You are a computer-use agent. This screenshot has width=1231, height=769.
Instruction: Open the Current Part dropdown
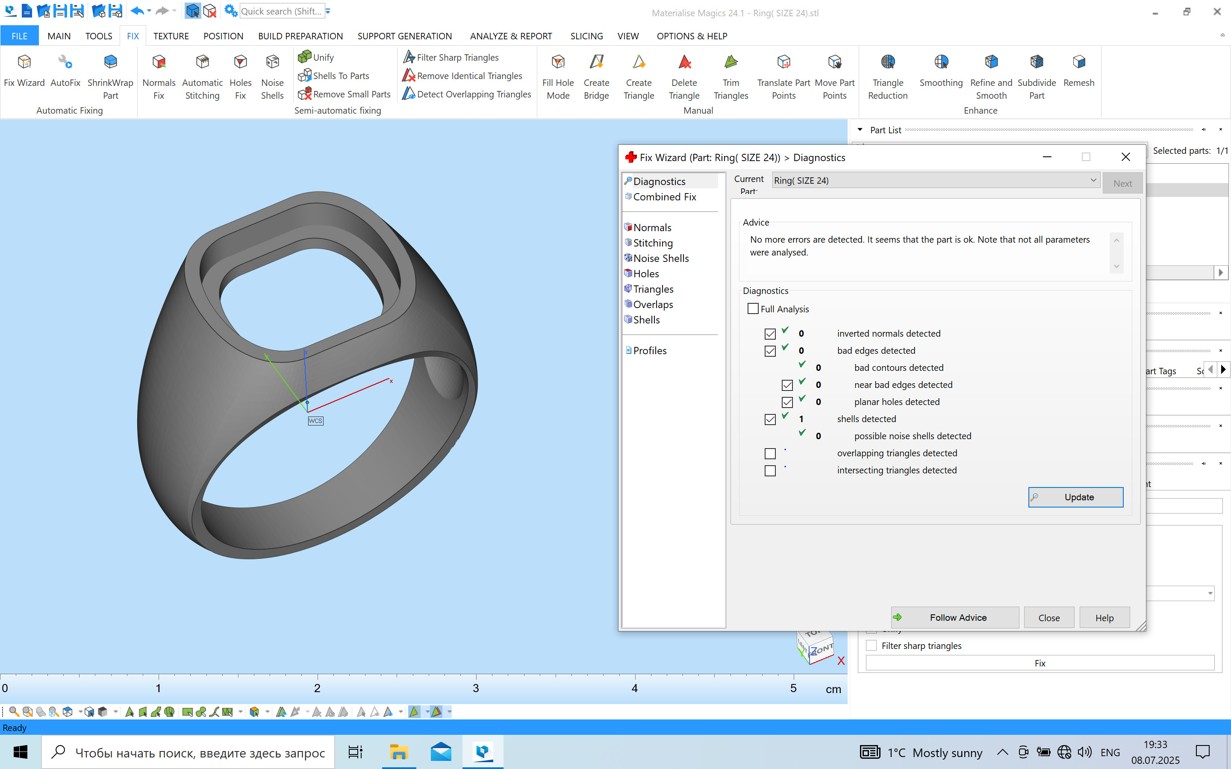[1093, 180]
